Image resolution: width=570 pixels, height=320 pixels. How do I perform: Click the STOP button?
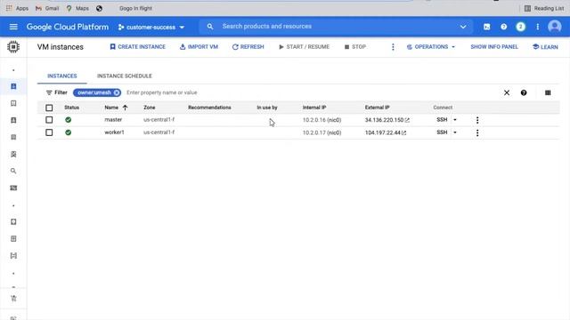pyautogui.click(x=355, y=47)
